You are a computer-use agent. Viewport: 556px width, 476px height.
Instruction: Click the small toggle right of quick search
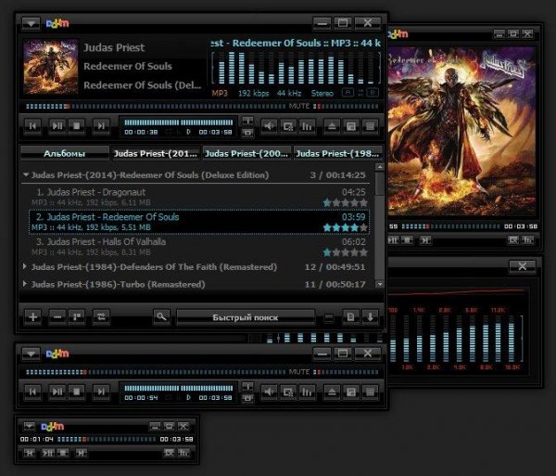click(x=329, y=317)
